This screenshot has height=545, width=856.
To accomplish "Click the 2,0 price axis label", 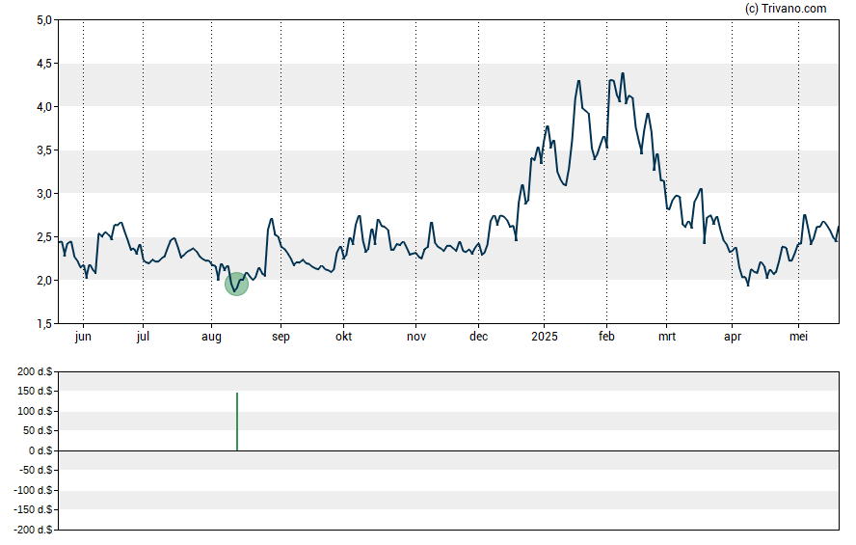I will coord(44,280).
